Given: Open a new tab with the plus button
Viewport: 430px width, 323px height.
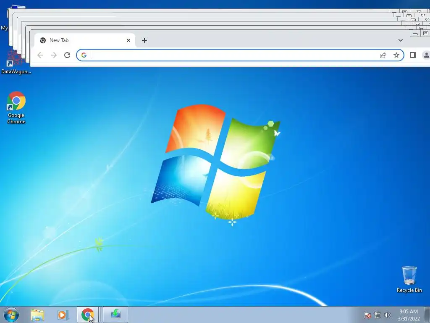Looking at the screenshot, I should [x=144, y=40].
